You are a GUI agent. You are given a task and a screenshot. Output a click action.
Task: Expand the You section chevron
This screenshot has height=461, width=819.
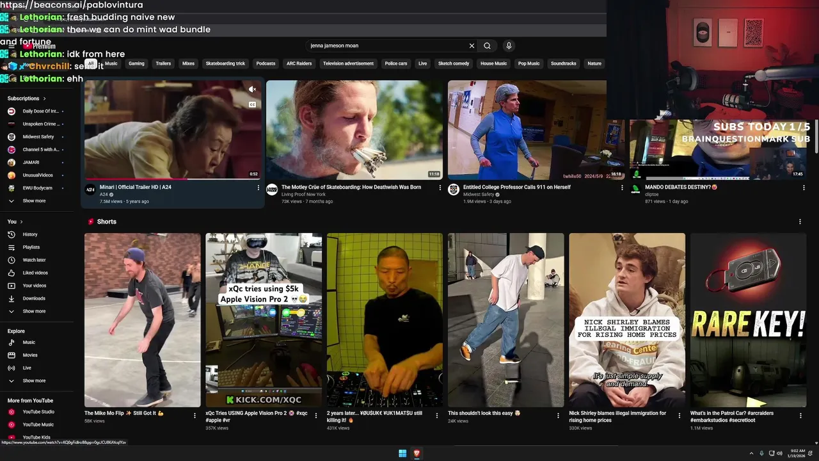[x=21, y=222]
